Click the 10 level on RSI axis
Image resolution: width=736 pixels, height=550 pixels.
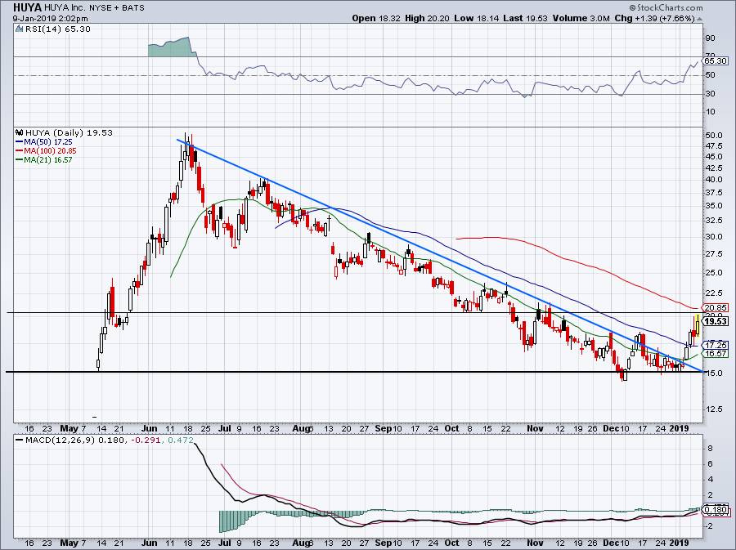[710, 112]
